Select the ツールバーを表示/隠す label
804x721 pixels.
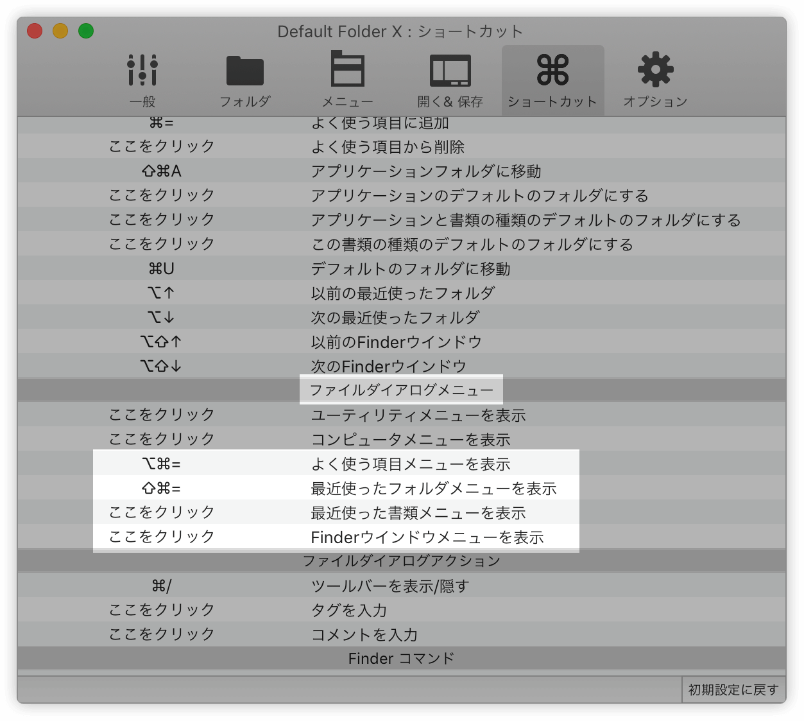pos(390,586)
